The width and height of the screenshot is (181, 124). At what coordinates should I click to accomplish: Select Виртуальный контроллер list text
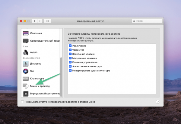tap(45, 94)
